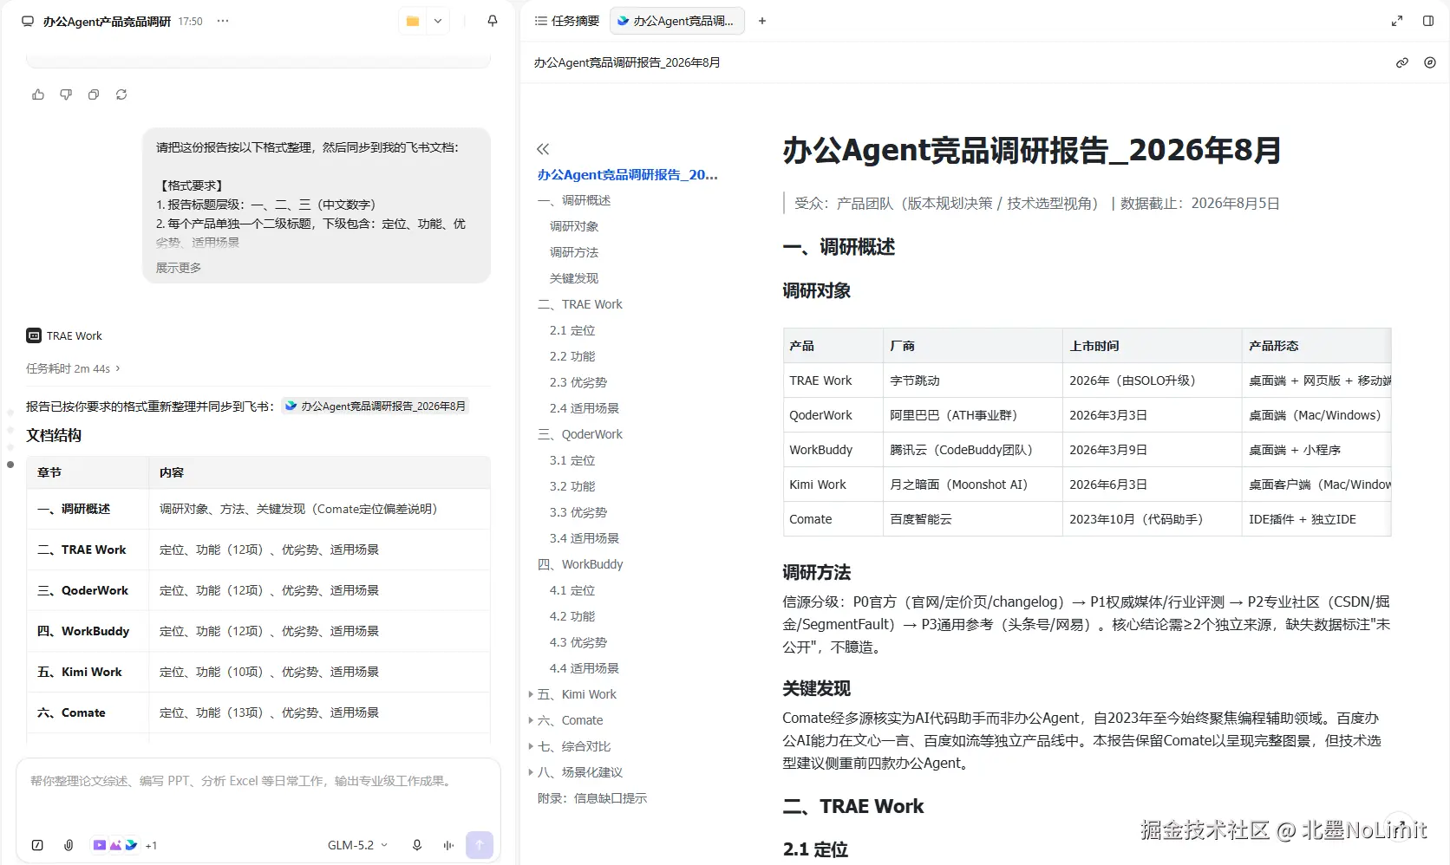Click 展示更多 to expand the user message
Image resolution: width=1450 pixels, height=865 pixels.
pos(179,268)
